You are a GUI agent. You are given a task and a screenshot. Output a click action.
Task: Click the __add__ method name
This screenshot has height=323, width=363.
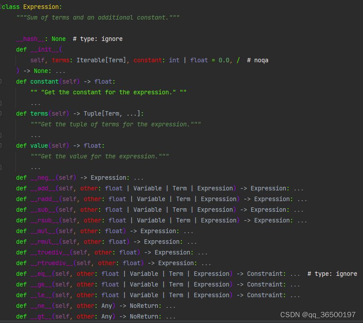pyautogui.click(x=43, y=188)
